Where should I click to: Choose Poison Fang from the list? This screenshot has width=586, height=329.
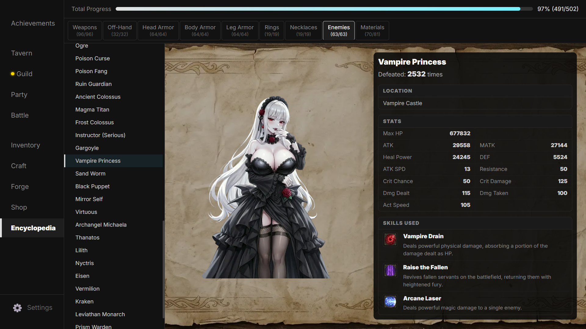[x=114, y=71]
